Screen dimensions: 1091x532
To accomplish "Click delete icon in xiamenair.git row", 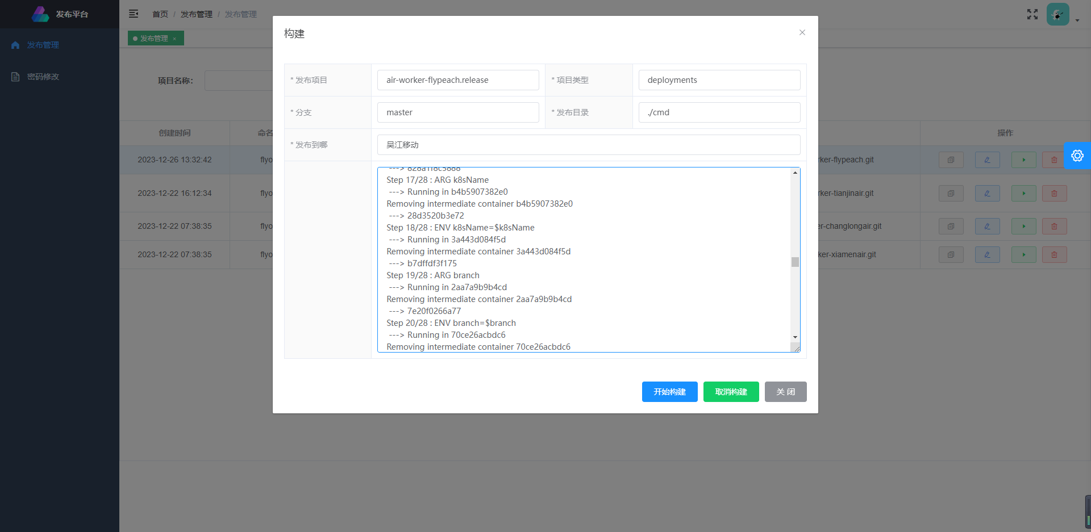I will [x=1054, y=254].
